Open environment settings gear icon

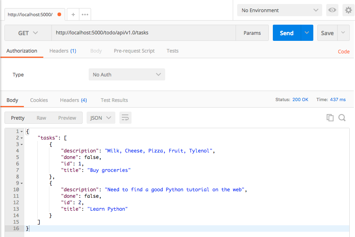[348, 10]
